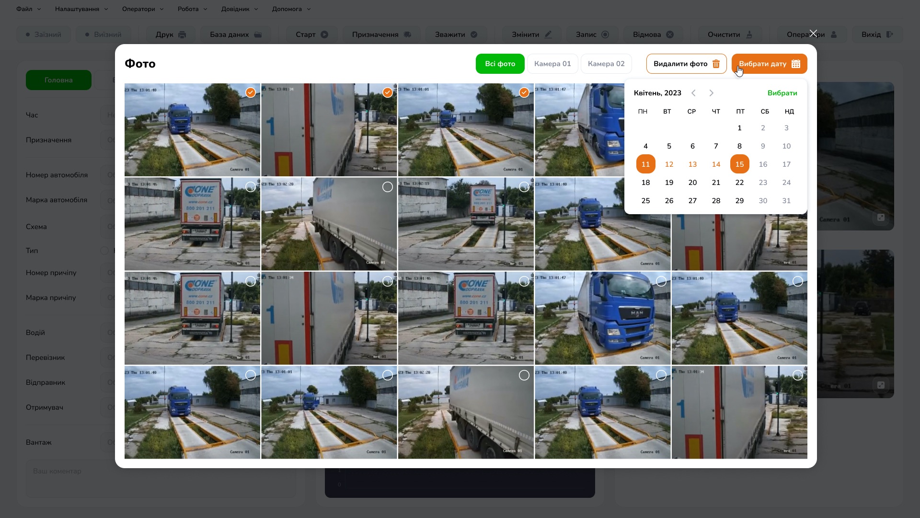The height and width of the screenshot is (518, 920).
Task: Click the trash icon in Видалити фото
Action: (716, 64)
